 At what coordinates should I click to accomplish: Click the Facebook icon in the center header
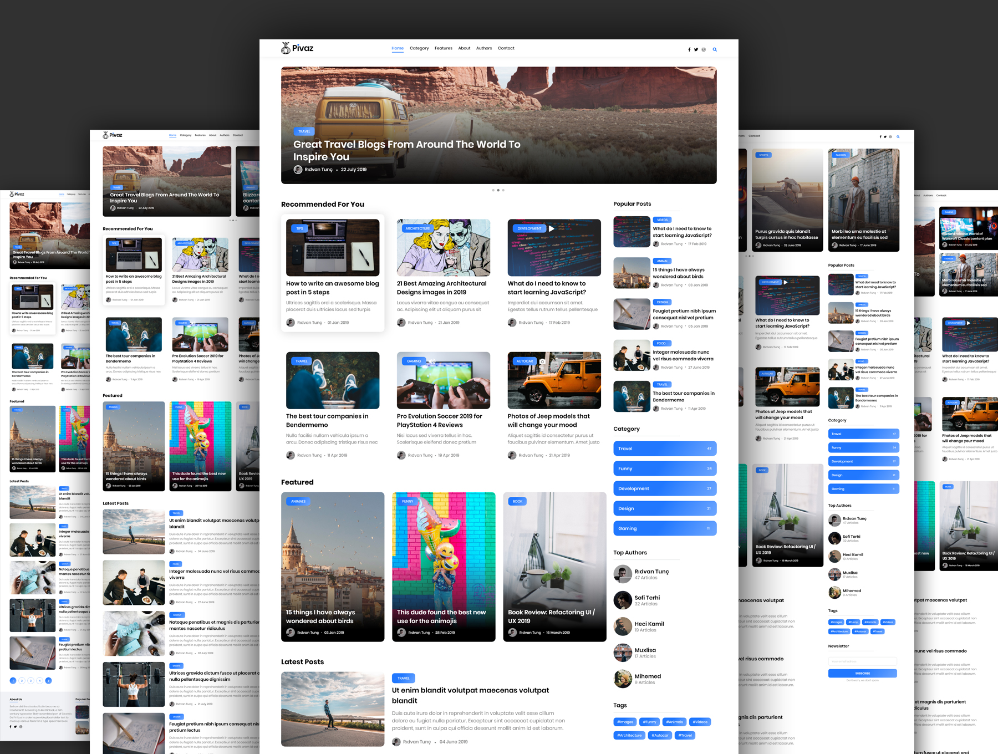[x=689, y=50]
